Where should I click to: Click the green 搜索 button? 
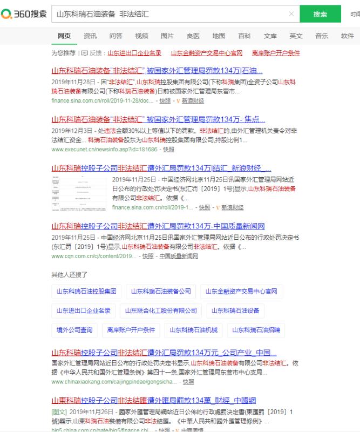(x=320, y=14)
